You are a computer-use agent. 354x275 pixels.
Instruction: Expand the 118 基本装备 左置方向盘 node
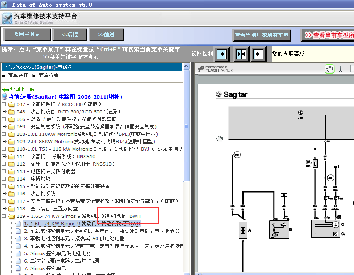pyautogui.click(x=4, y=208)
